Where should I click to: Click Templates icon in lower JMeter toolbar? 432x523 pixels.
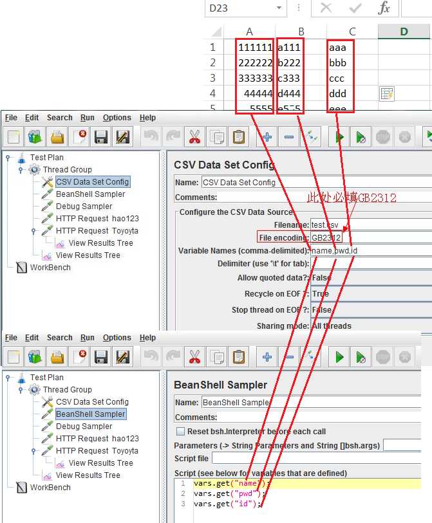pos(35,357)
